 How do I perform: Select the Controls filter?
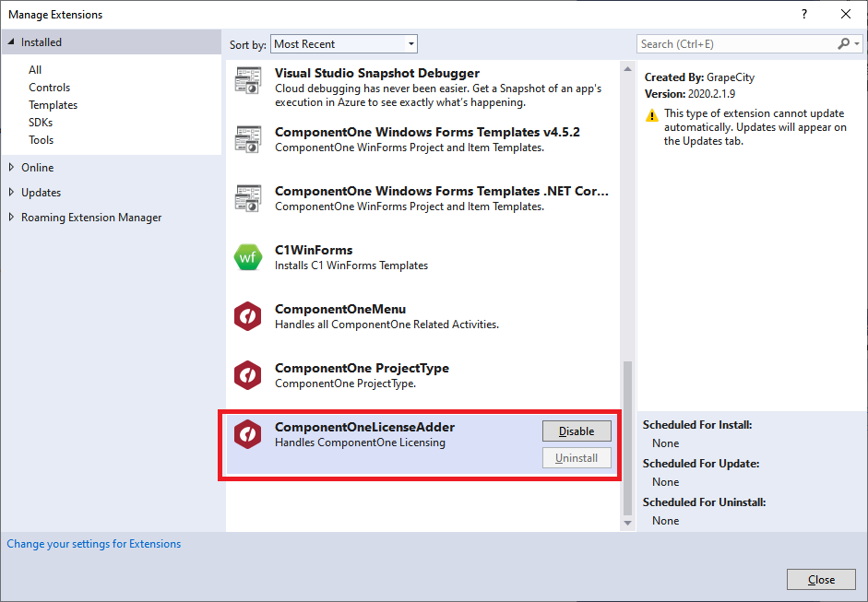pyautogui.click(x=49, y=88)
